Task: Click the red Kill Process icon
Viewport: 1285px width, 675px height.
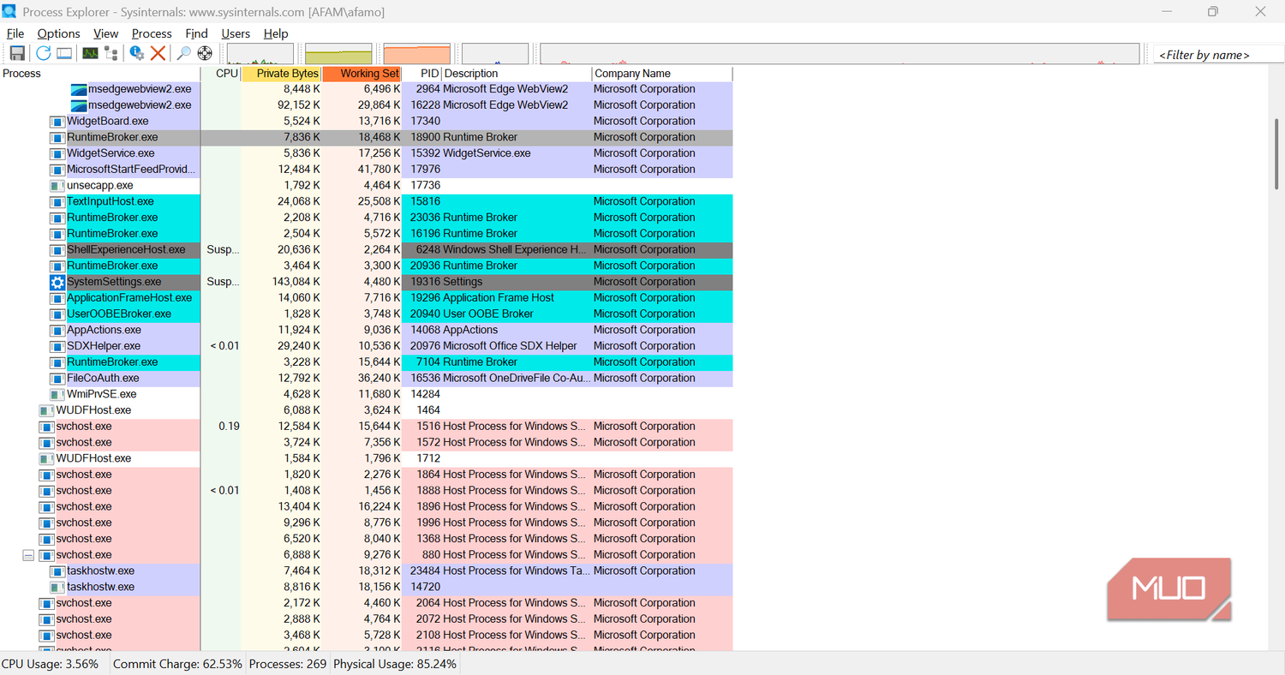Action: click(x=158, y=53)
